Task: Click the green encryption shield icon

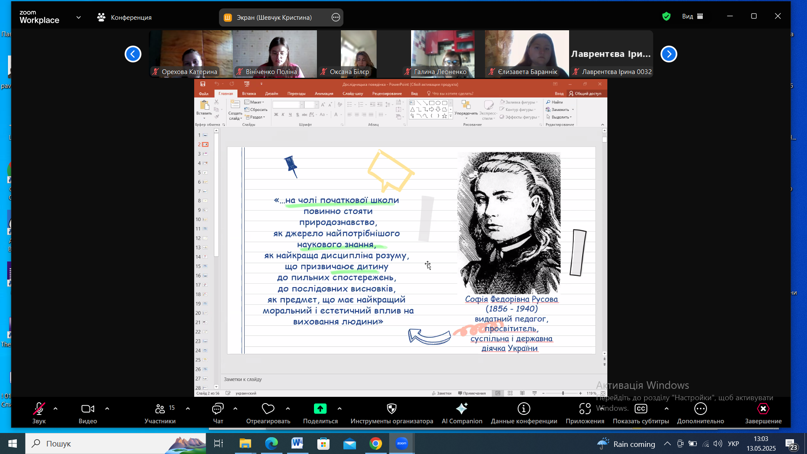Action: (x=666, y=16)
